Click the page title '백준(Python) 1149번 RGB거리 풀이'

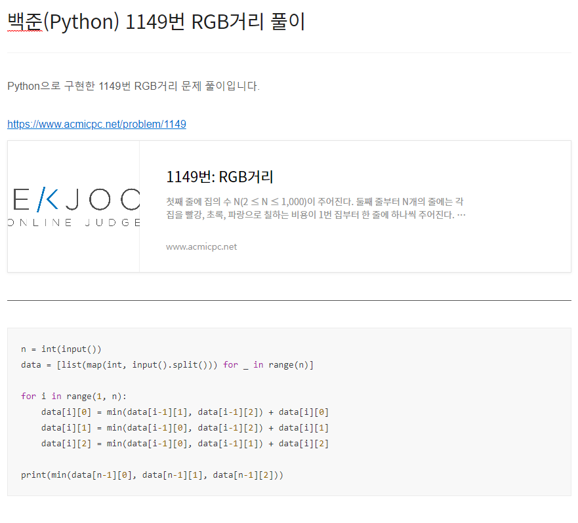pyautogui.click(x=156, y=22)
